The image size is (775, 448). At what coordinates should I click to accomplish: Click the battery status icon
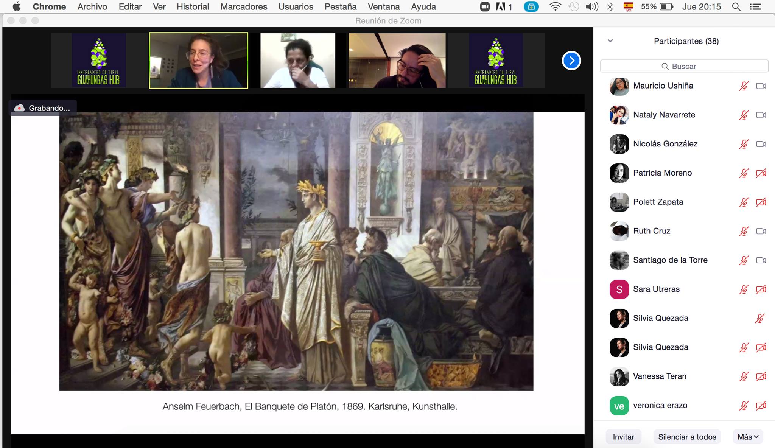(666, 7)
